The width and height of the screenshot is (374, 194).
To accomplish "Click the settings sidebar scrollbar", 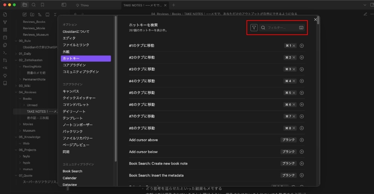I will click(116, 89).
